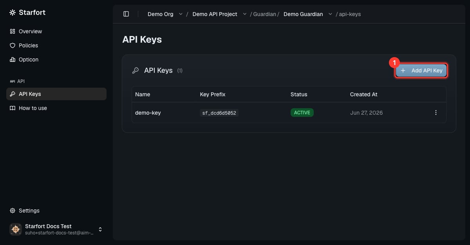Click the Name column header

click(x=143, y=94)
